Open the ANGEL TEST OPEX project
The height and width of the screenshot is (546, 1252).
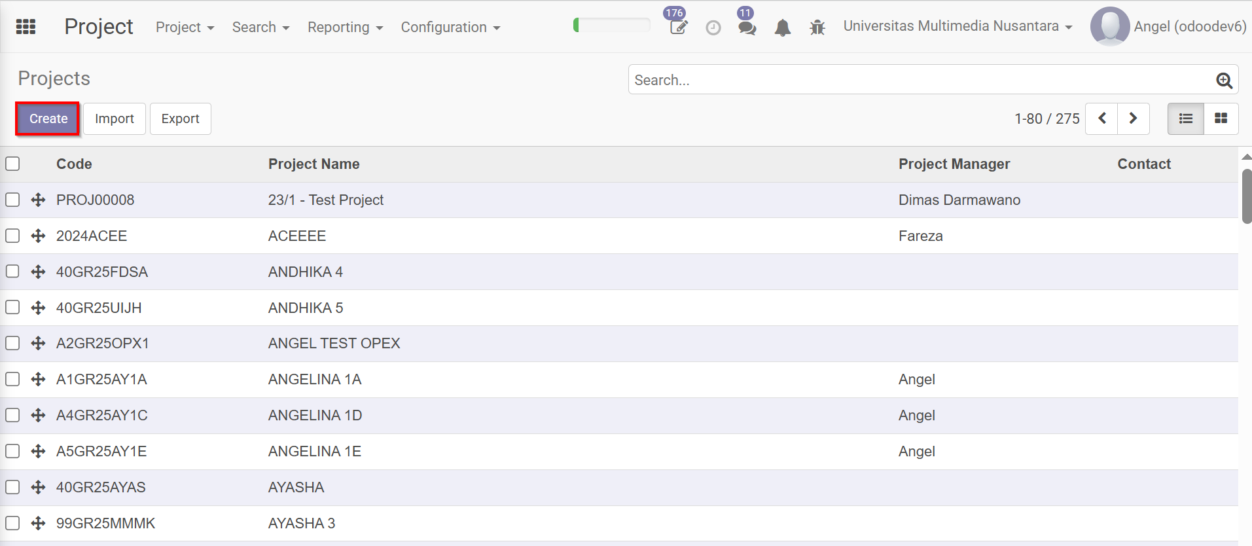334,343
